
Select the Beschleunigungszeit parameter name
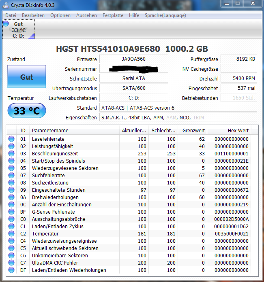click(x=55, y=154)
